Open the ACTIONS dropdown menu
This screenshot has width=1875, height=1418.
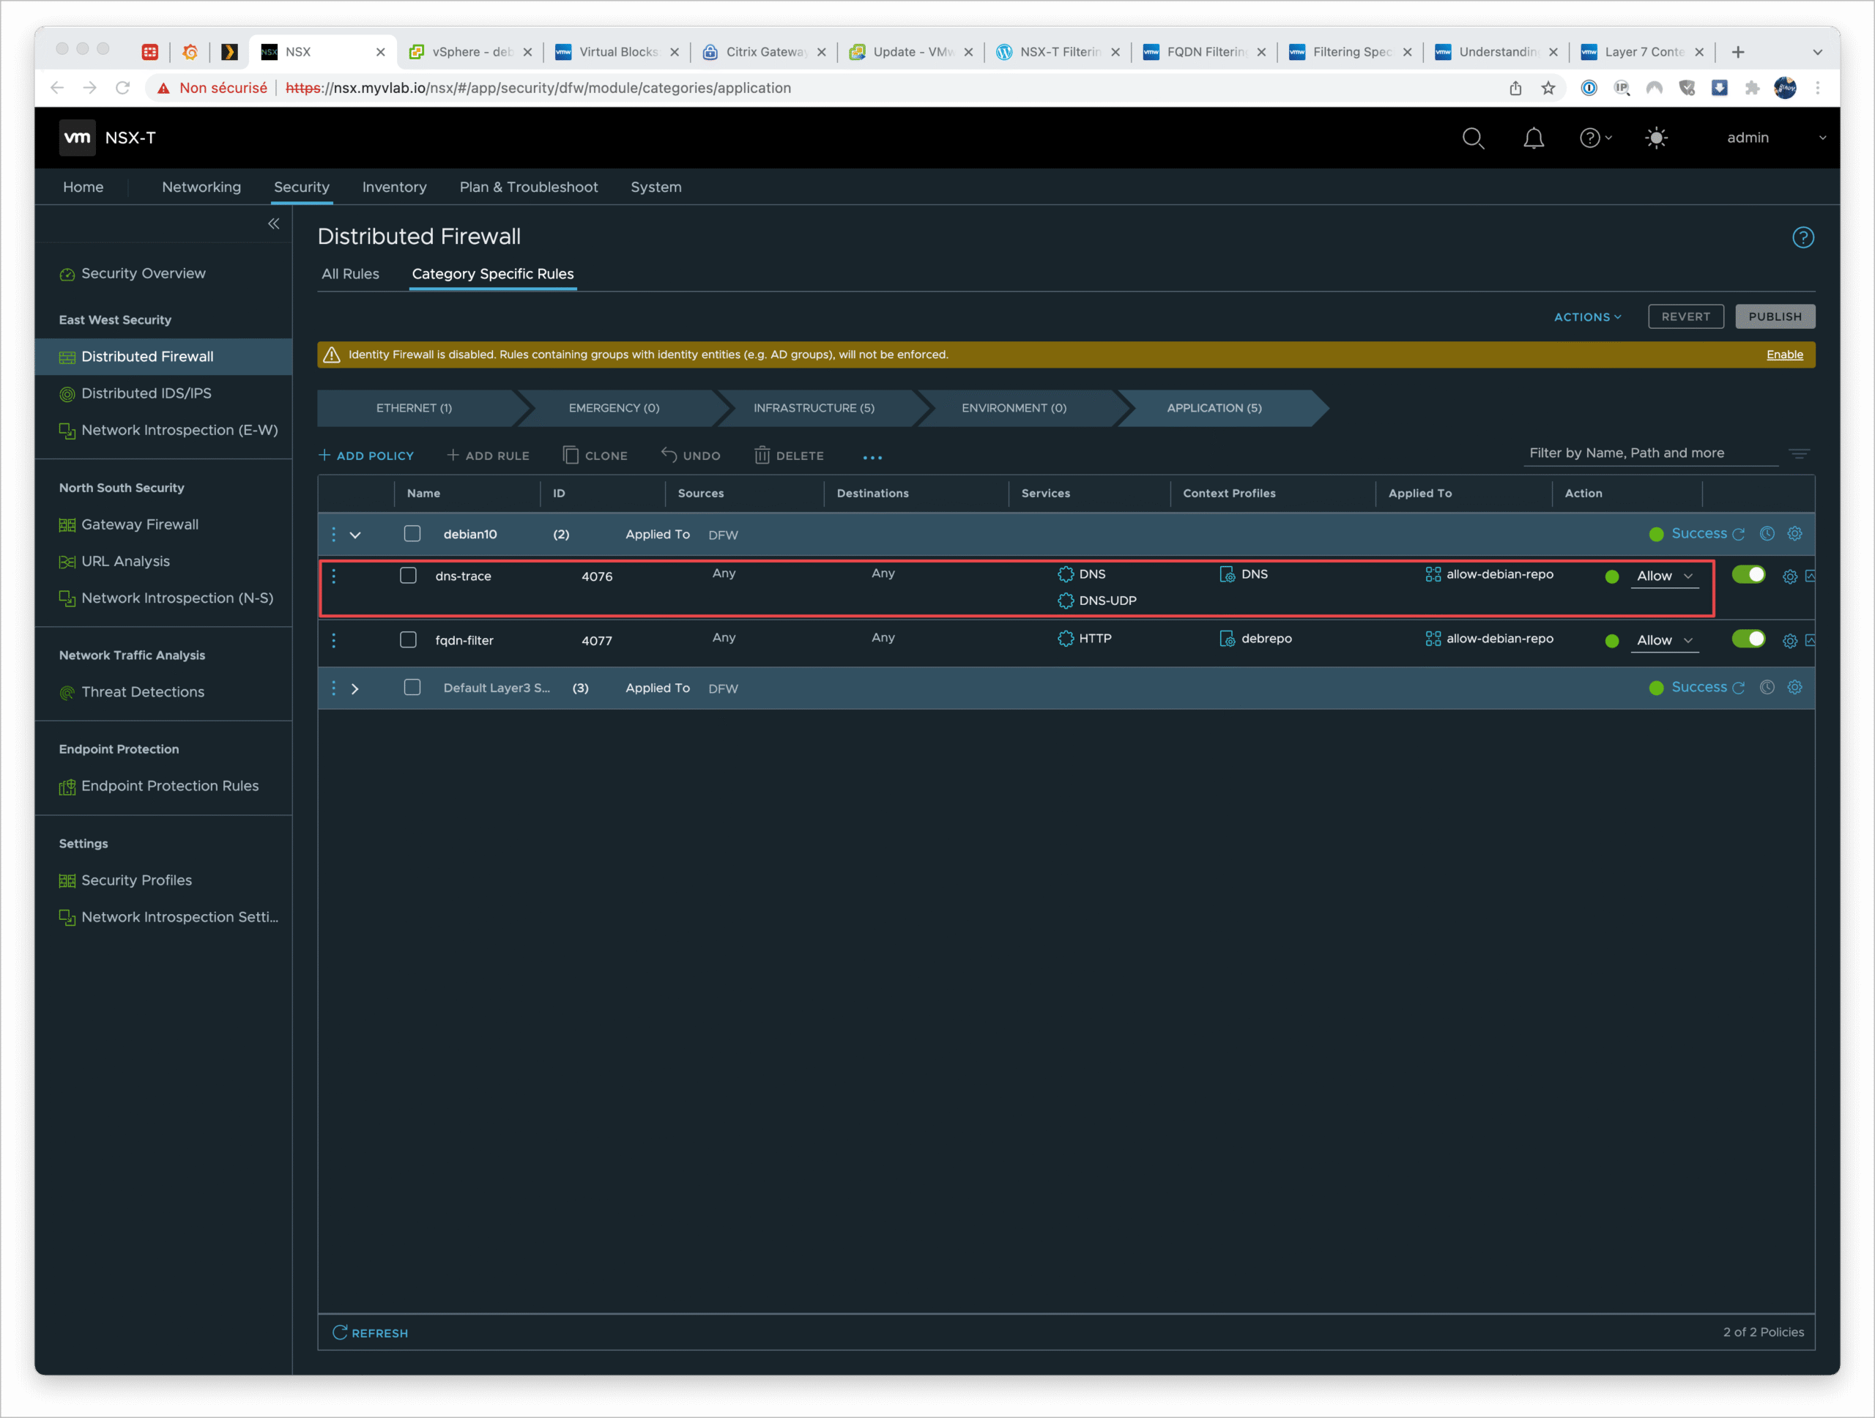pos(1587,317)
